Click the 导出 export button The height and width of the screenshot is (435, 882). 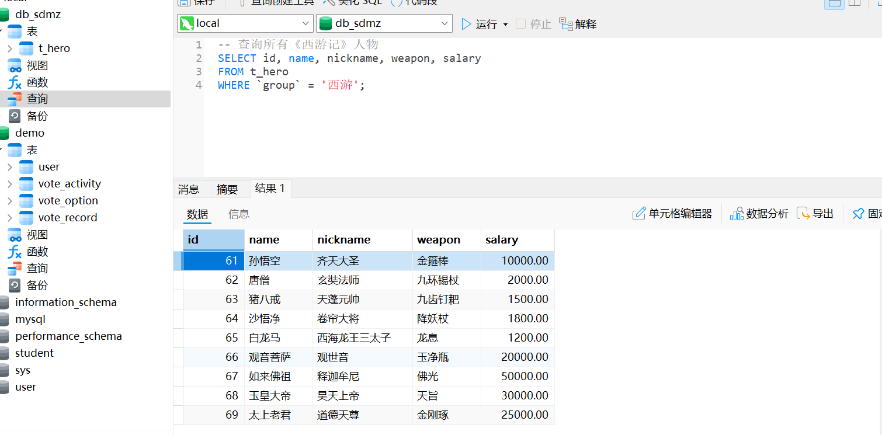point(815,214)
